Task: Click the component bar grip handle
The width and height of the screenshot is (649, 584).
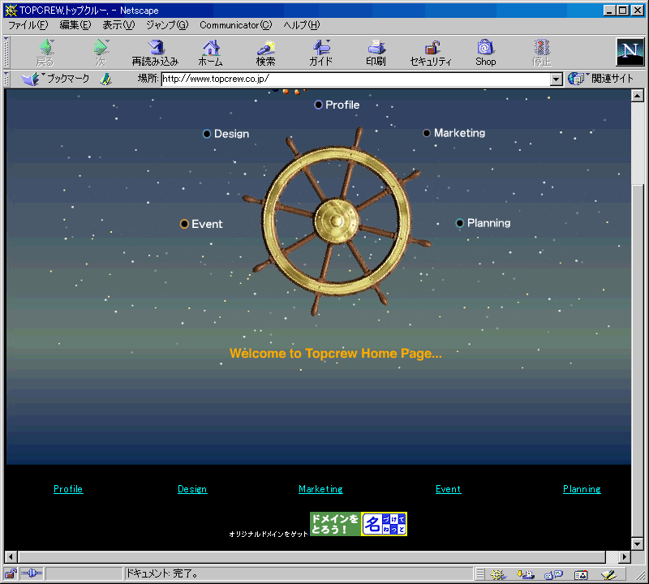Action: (479, 574)
